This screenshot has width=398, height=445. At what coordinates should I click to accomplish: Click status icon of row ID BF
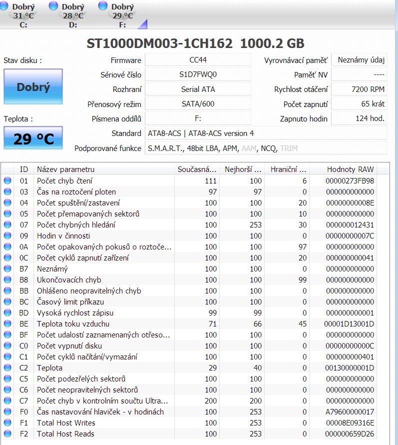click(x=7, y=334)
